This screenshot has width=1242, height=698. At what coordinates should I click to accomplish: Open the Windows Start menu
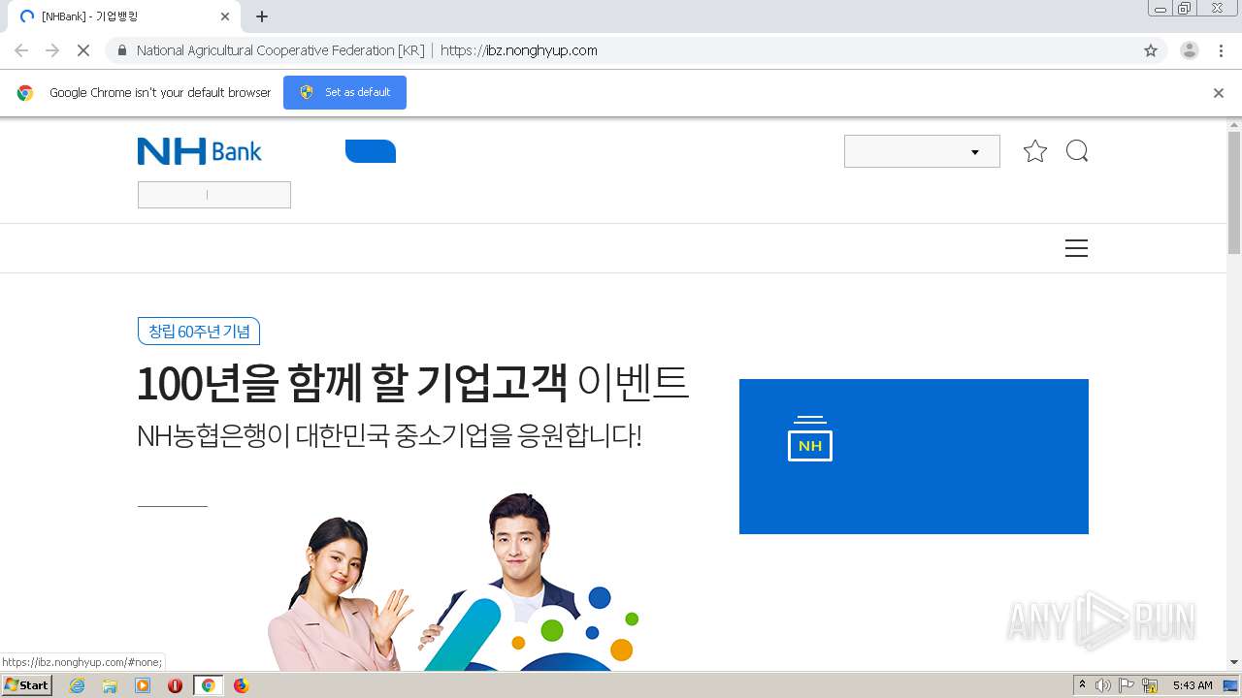[26, 685]
